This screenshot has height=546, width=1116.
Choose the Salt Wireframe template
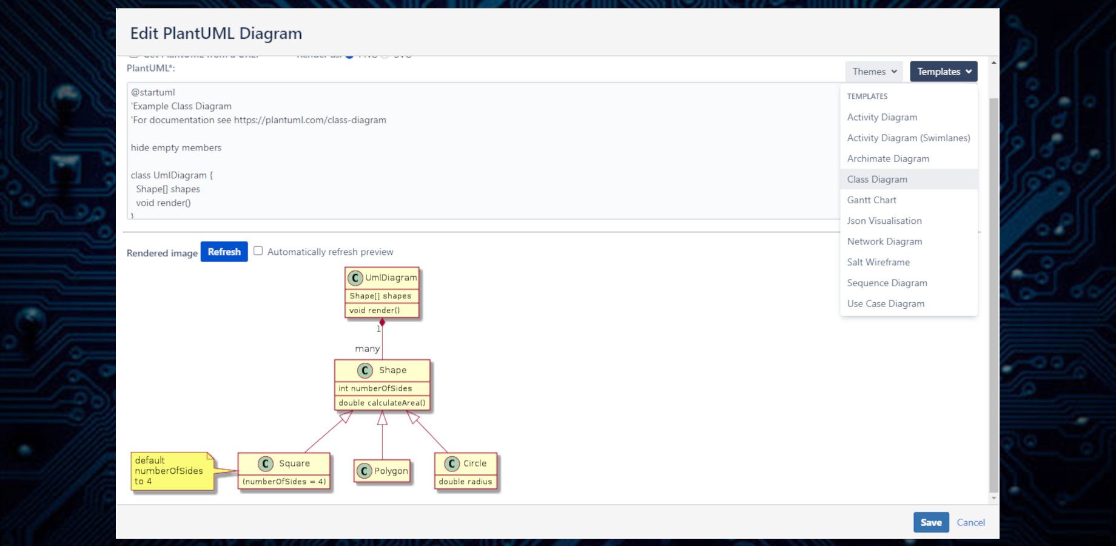878,262
